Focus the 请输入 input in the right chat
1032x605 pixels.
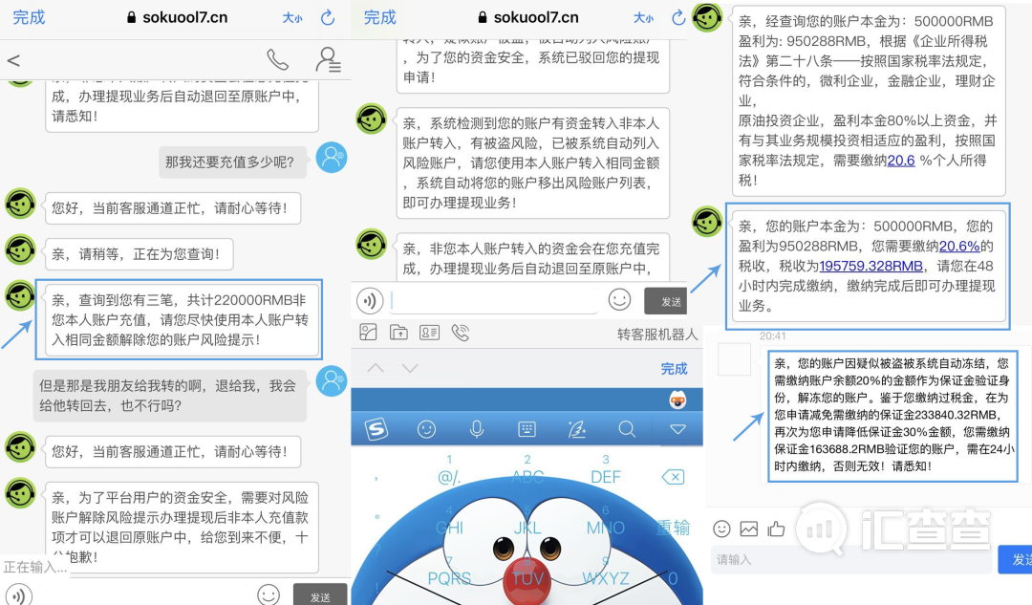tap(851, 559)
